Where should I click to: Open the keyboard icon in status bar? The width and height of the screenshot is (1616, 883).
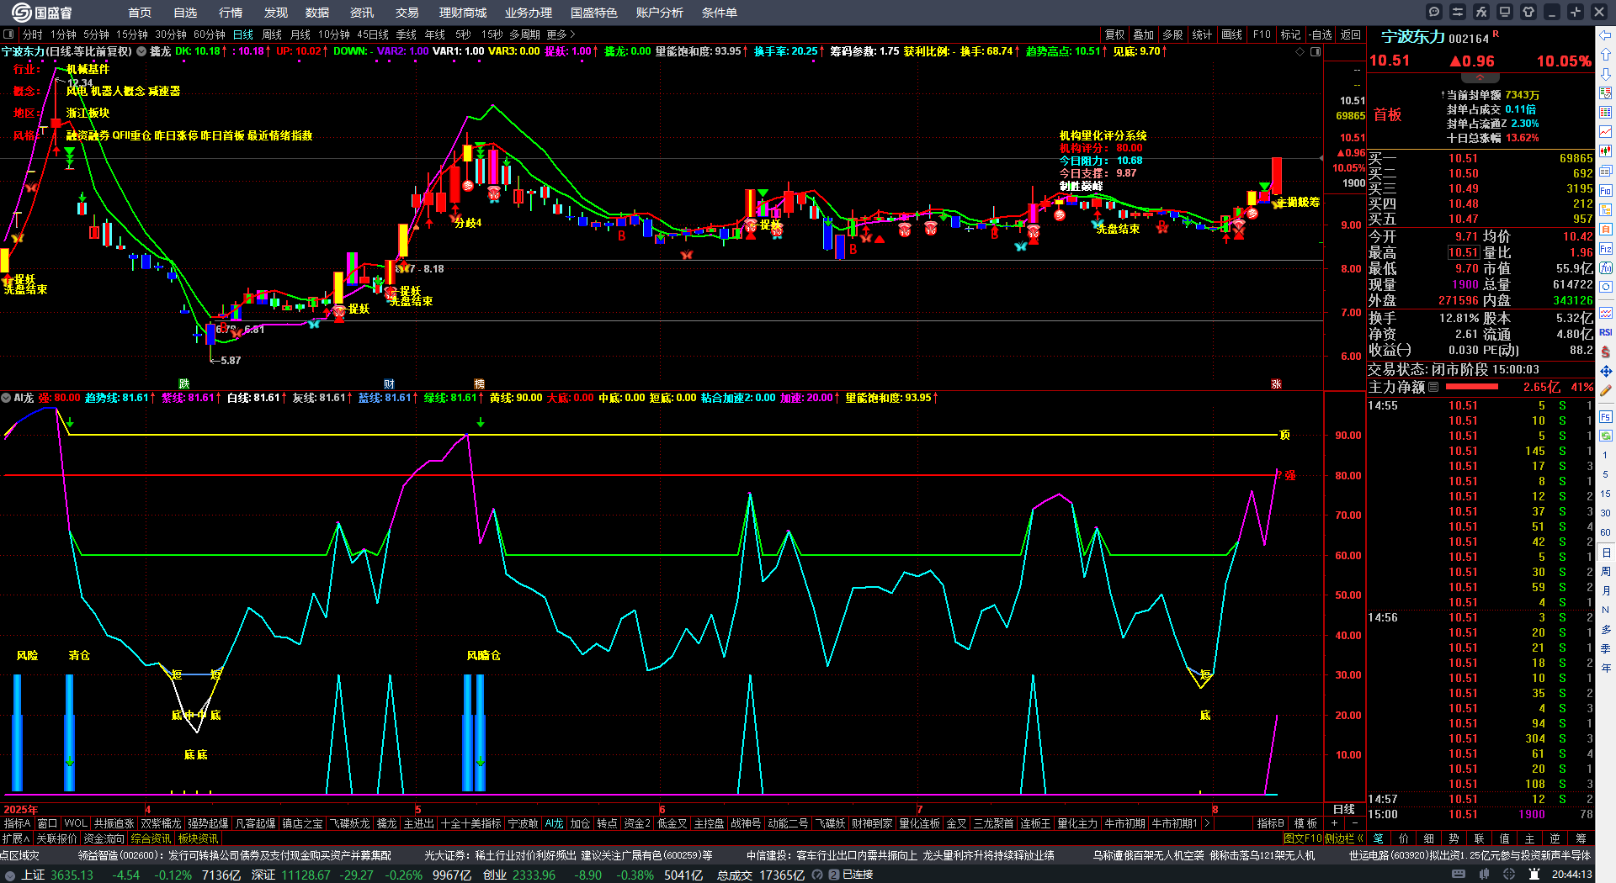[x=1459, y=875]
